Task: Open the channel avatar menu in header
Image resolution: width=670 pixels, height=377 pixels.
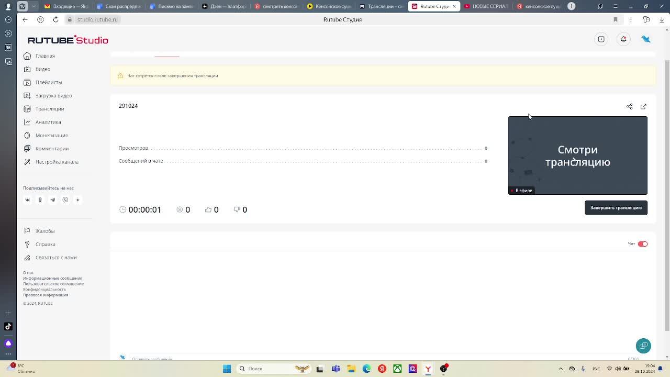Action: 646,39
